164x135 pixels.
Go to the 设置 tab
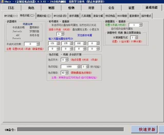(x=131, y=8)
